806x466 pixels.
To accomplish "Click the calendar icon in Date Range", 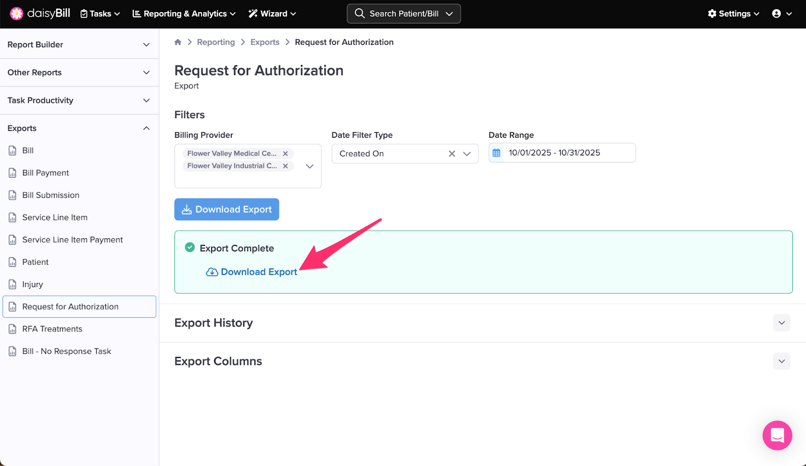I will 497,153.
